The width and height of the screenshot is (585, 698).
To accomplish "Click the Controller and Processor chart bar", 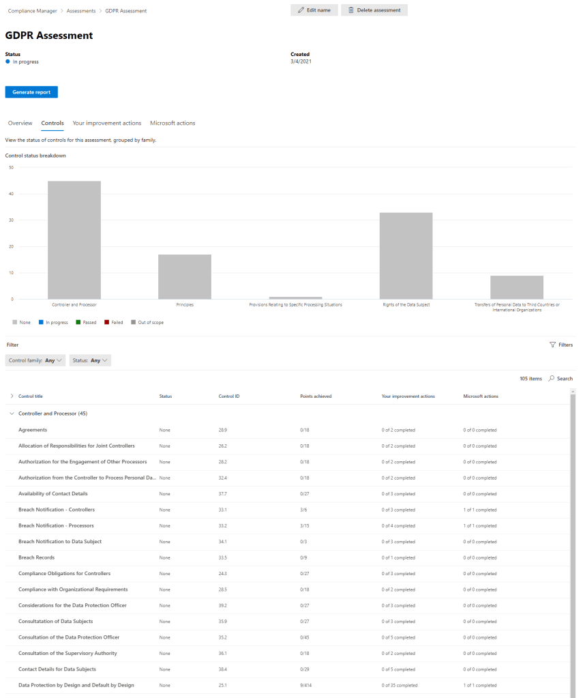I will [74, 239].
